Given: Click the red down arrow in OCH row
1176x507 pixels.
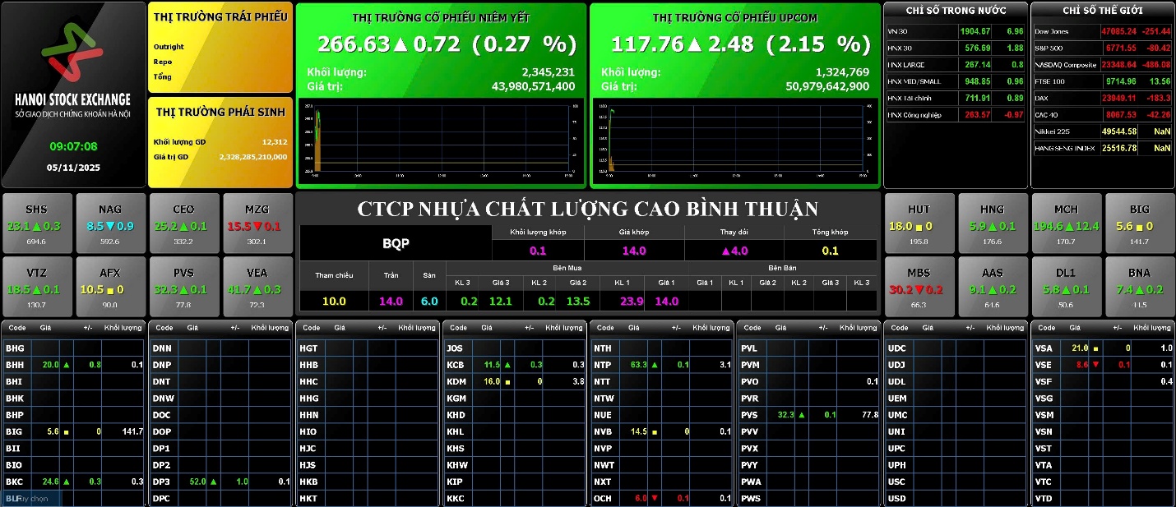Looking at the screenshot, I should (655, 498).
